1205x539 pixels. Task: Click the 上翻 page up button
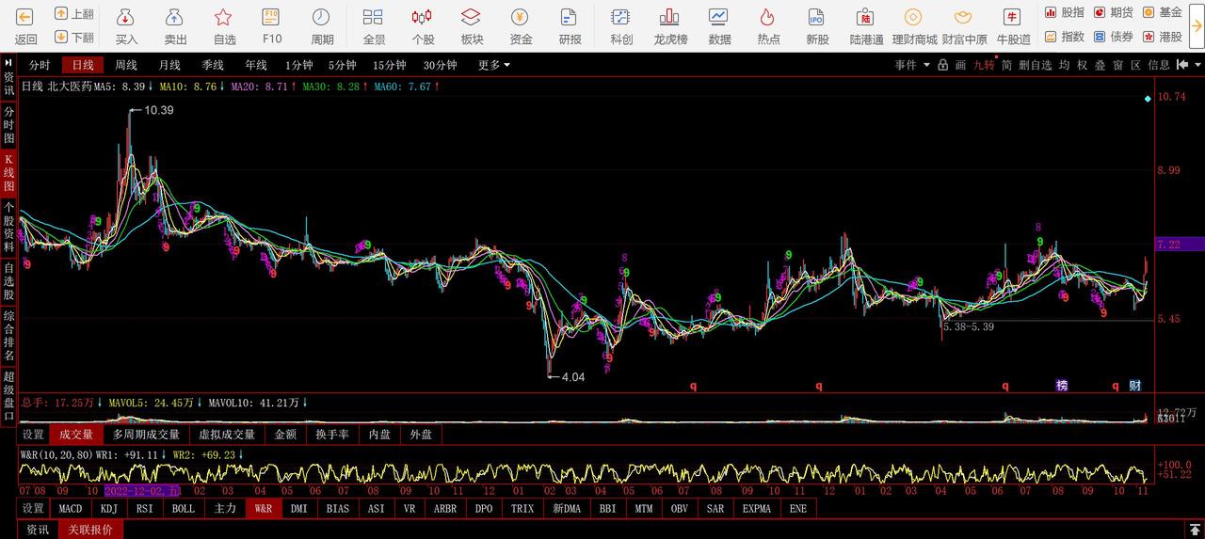pos(74,13)
